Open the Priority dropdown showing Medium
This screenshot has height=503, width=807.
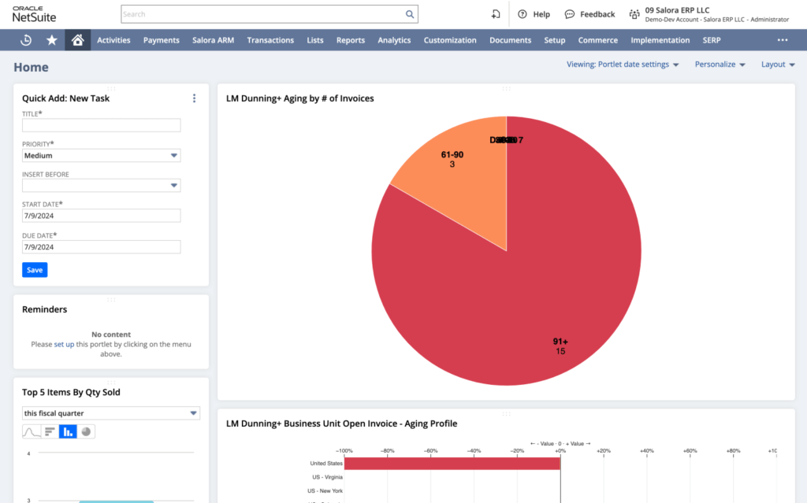[x=101, y=156]
